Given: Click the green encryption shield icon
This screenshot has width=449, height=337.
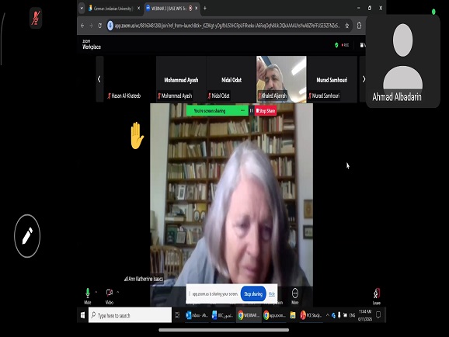Looking at the screenshot, I should (336, 45).
